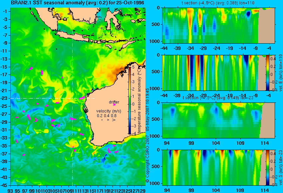
Task: Click the '93' longitude tick on the main map
Action: coord(10,190)
